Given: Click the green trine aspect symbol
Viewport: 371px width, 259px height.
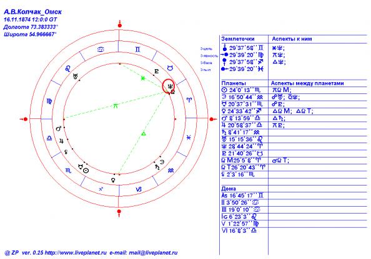Looking at the screenshot, I should point(144,134).
